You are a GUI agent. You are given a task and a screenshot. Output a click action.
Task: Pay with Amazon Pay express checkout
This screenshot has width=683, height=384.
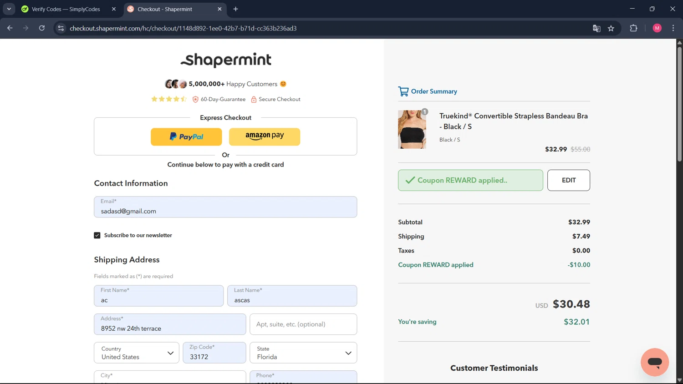(x=265, y=136)
